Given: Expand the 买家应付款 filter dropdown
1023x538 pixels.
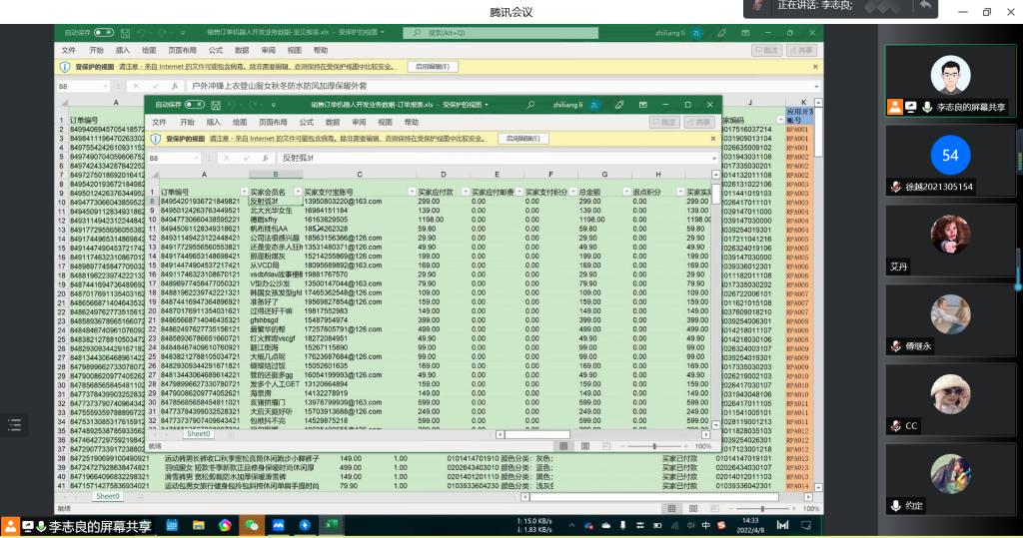Looking at the screenshot, I should [465, 191].
